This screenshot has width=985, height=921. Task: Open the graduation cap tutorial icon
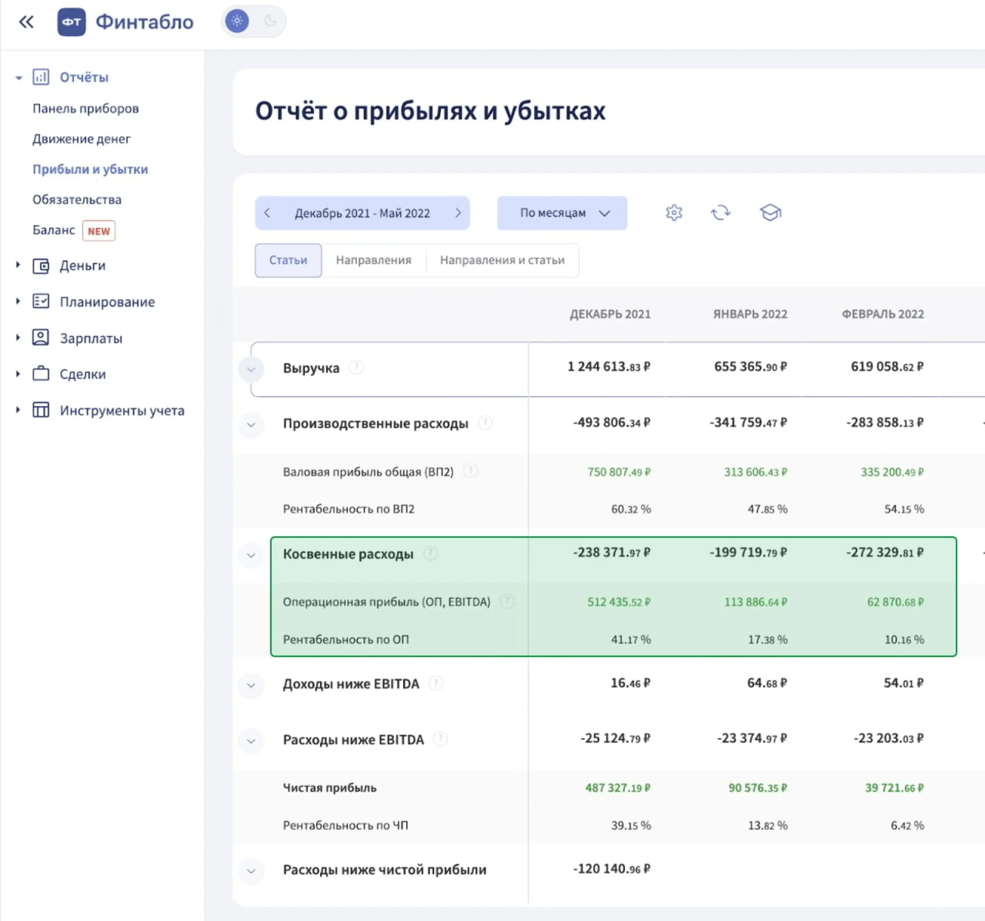(x=770, y=213)
